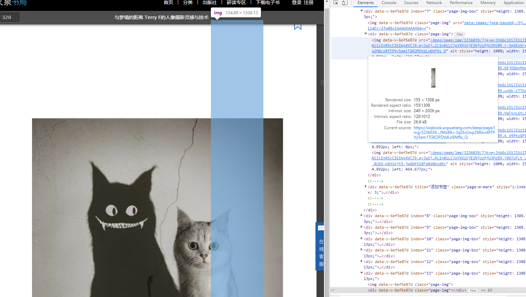Viewport: 526px width, 297px height.
Task: Expand the div with index="11"
Action: point(361,250)
